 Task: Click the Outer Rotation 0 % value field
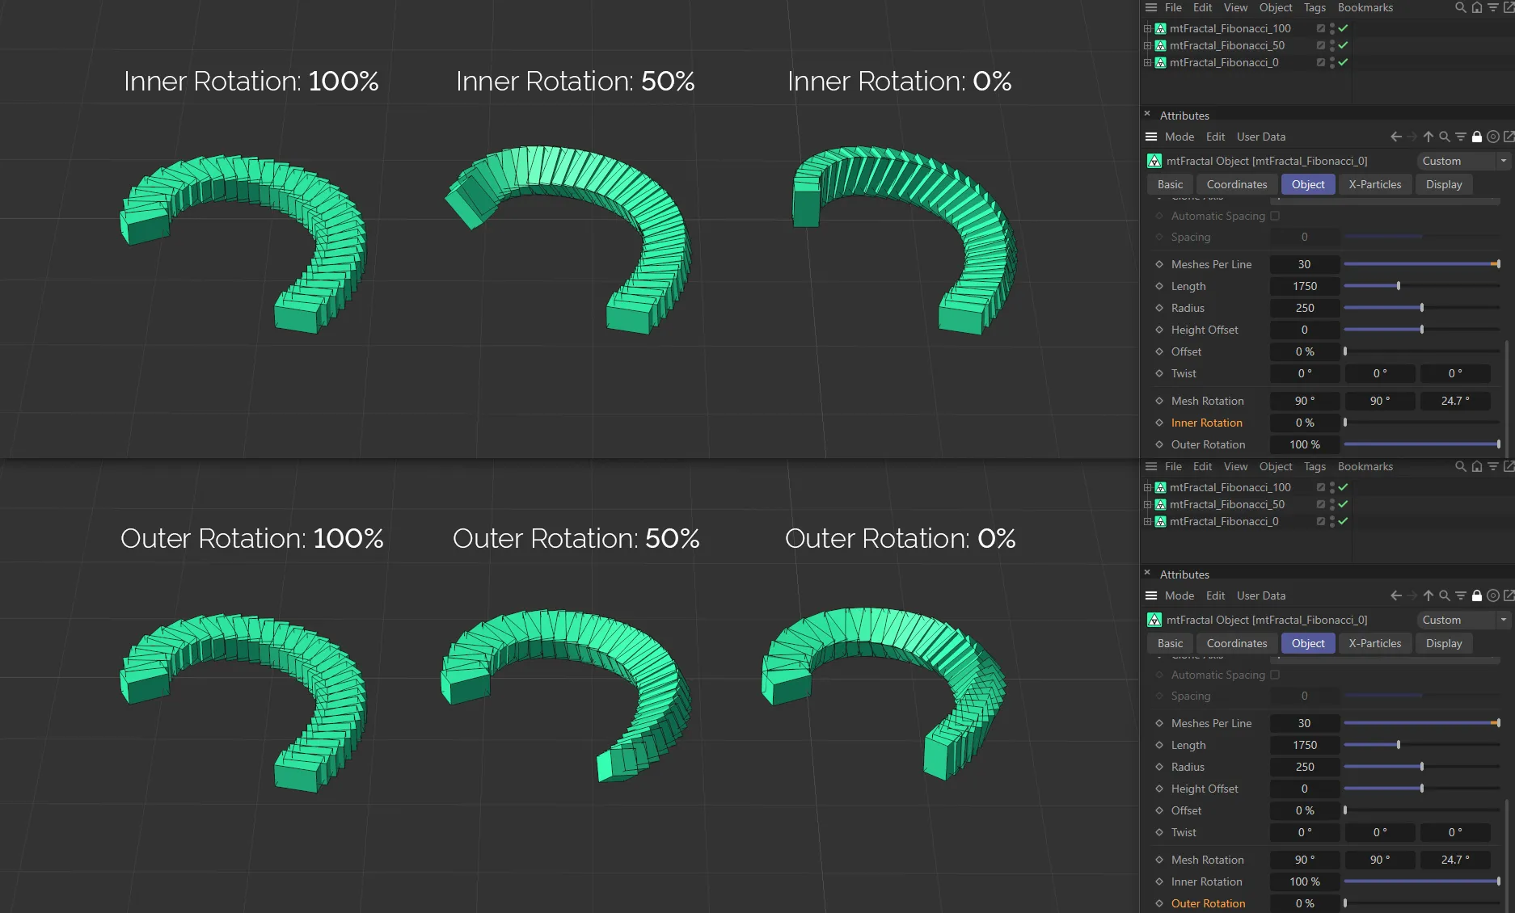1304,903
